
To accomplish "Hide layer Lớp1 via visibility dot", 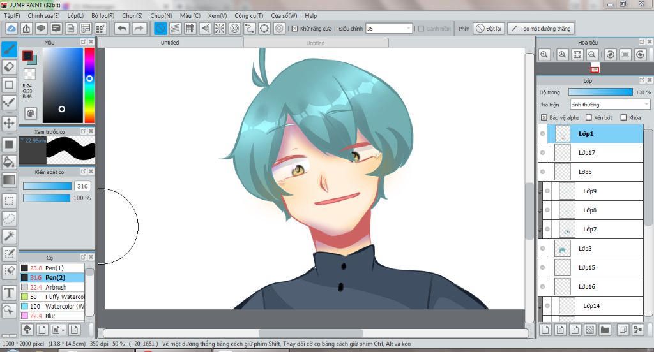I will click(x=542, y=134).
